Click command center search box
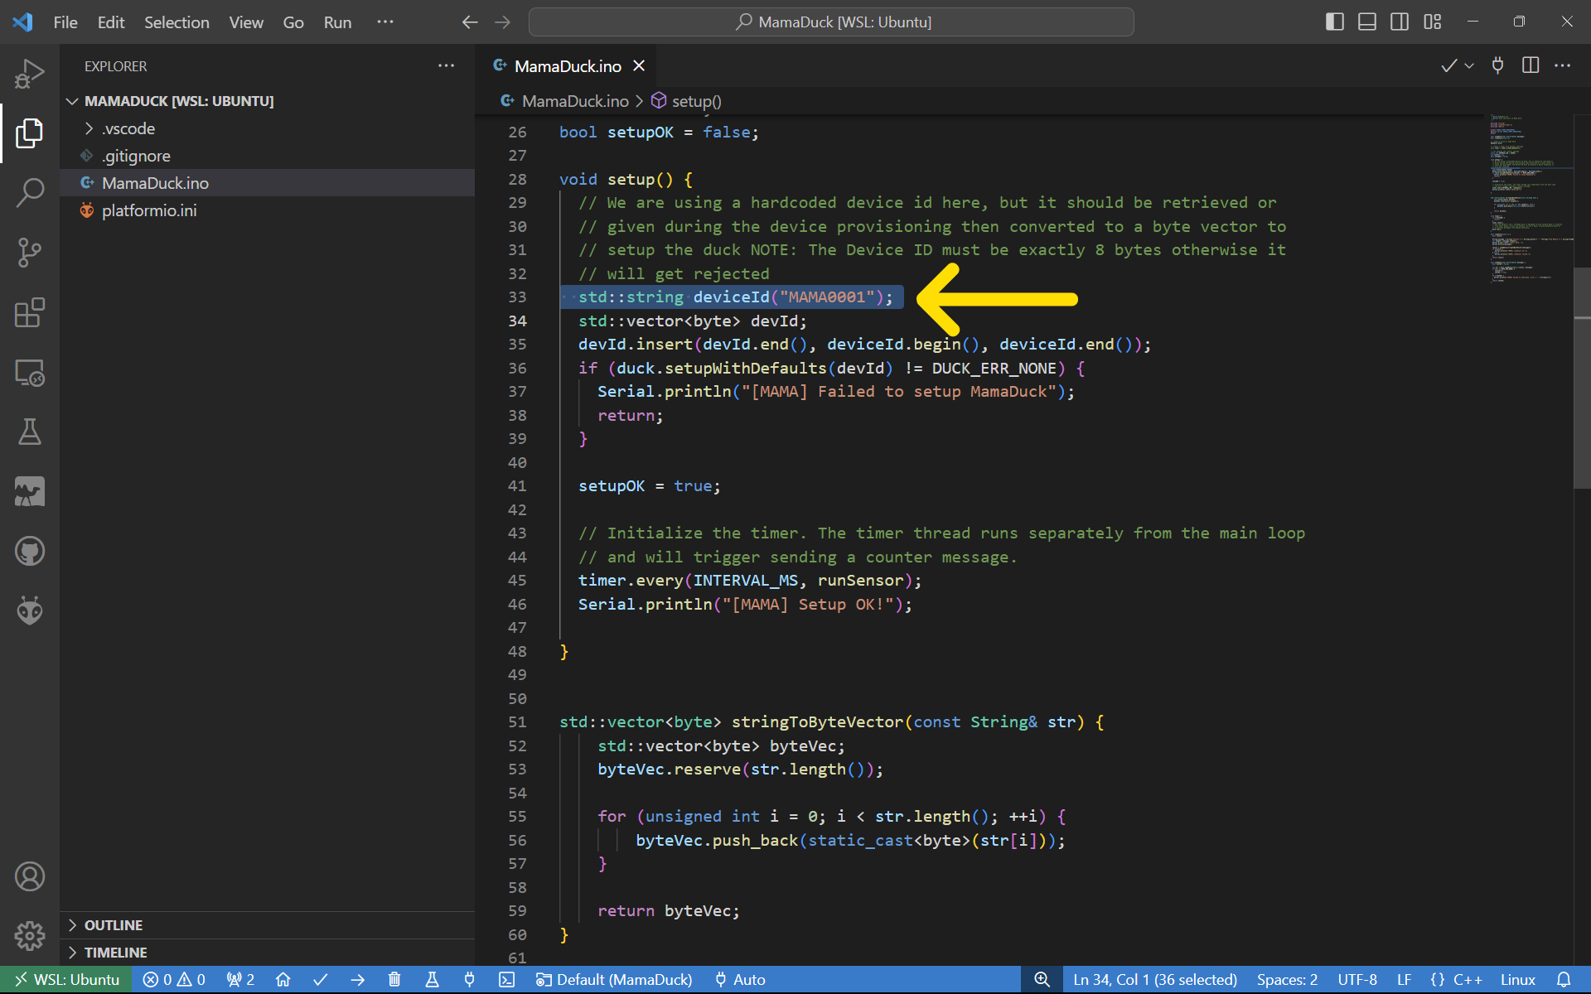Viewport: 1591px width, 994px height. [x=831, y=22]
